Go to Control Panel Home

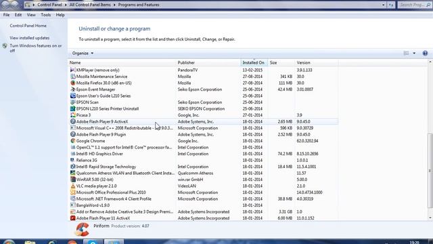coord(28,26)
